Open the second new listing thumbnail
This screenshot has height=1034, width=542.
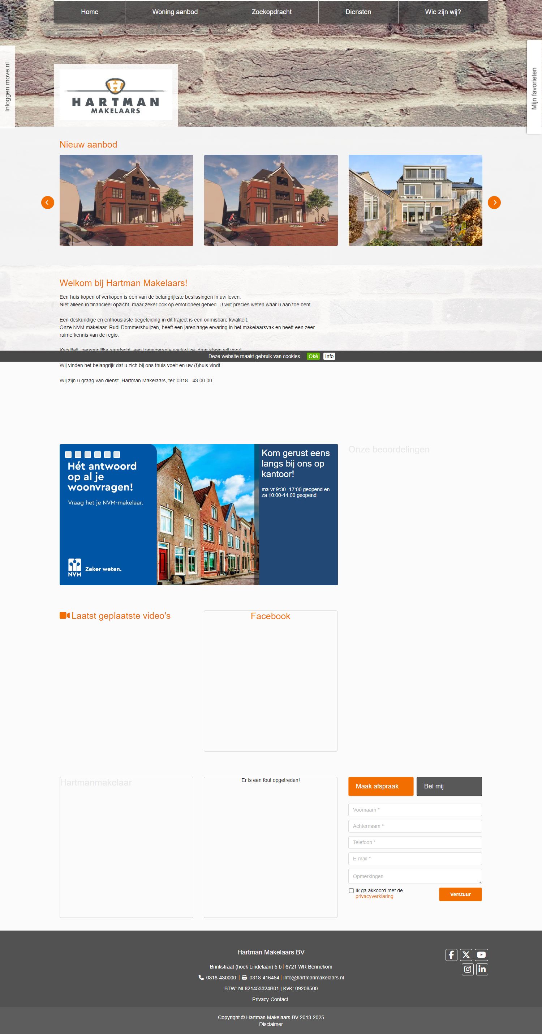coord(271,200)
